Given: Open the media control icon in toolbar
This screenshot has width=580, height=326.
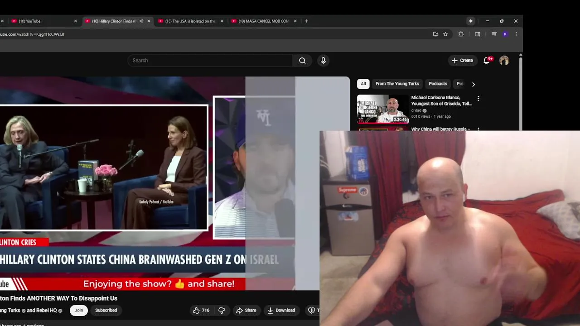Looking at the screenshot, I should pos(494,34).
